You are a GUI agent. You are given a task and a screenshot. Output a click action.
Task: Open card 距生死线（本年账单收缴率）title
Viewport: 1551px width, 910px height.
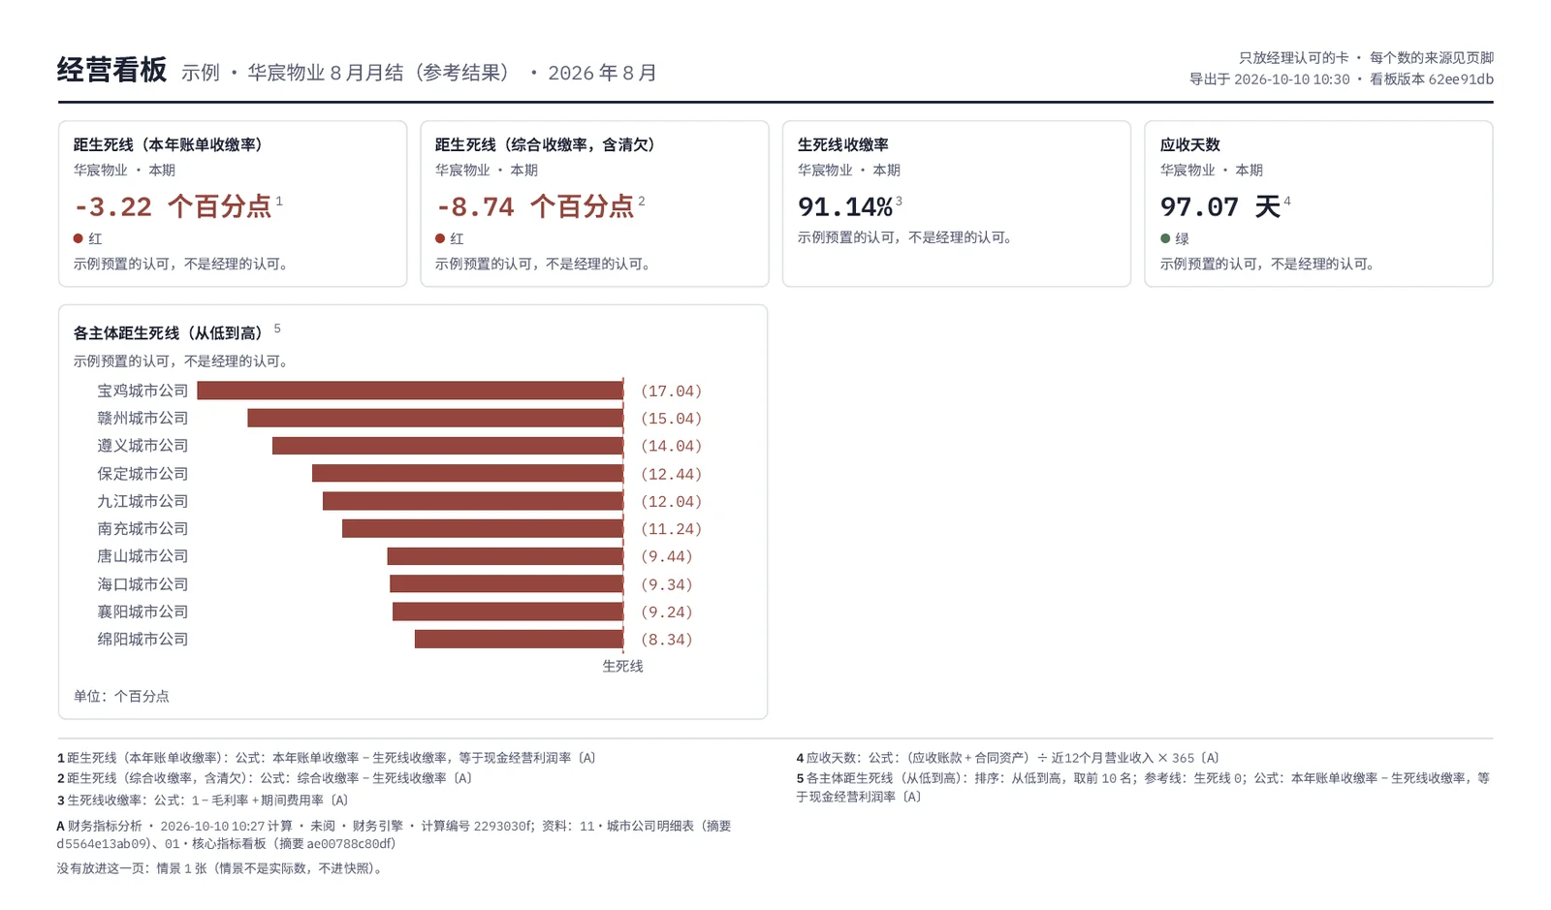[169, 144]
